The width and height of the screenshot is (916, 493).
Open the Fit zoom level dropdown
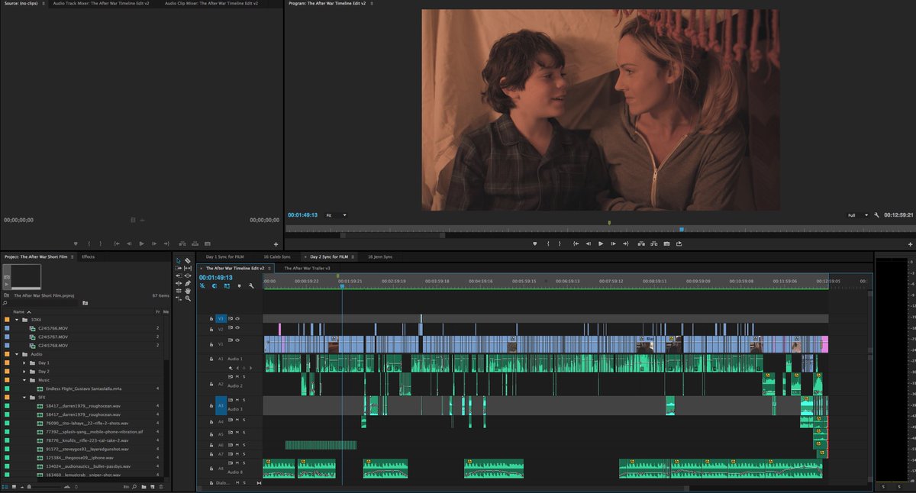337,215
